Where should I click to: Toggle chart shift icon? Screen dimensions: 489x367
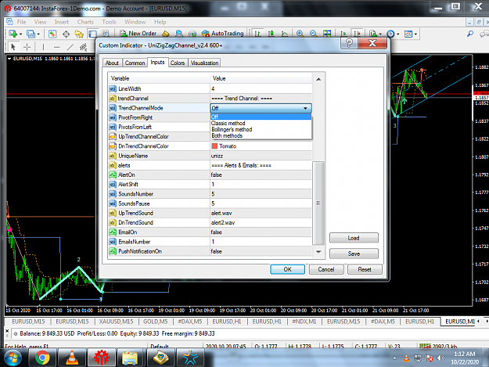tap(357, 34)
